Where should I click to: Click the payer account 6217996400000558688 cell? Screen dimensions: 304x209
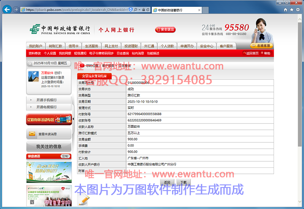click(200, 114)
